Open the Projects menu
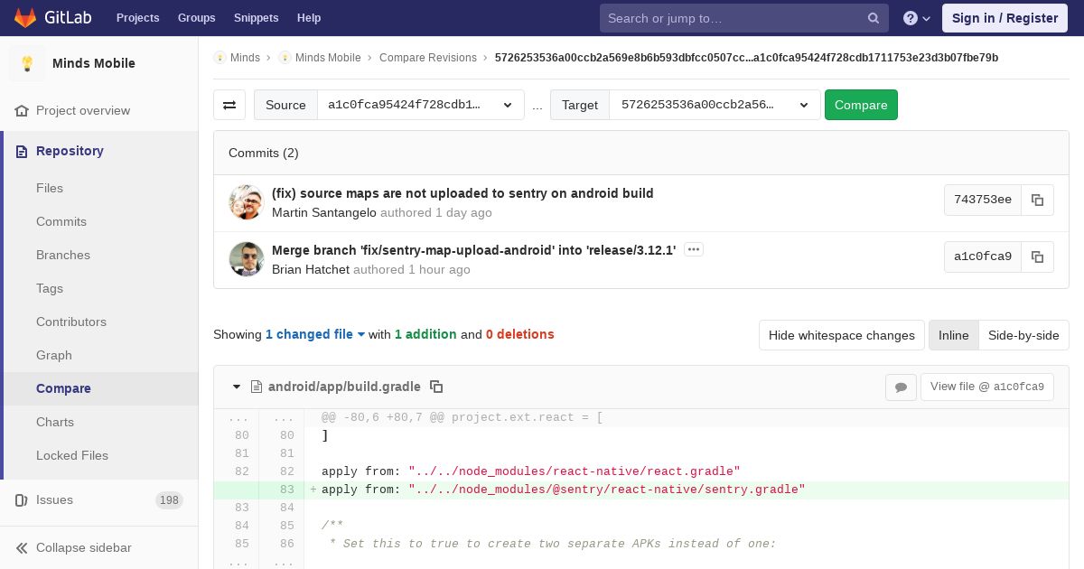The image size is (1084, 569). [x=137, y=17]
